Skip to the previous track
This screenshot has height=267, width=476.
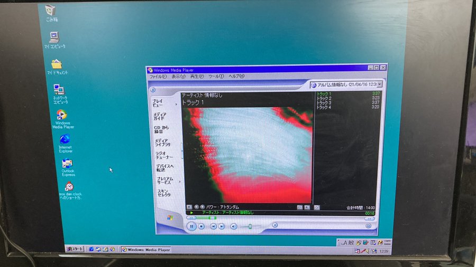pos(214,226)
